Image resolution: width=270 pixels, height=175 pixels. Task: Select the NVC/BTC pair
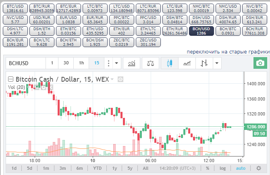click(x=255, y=8)
